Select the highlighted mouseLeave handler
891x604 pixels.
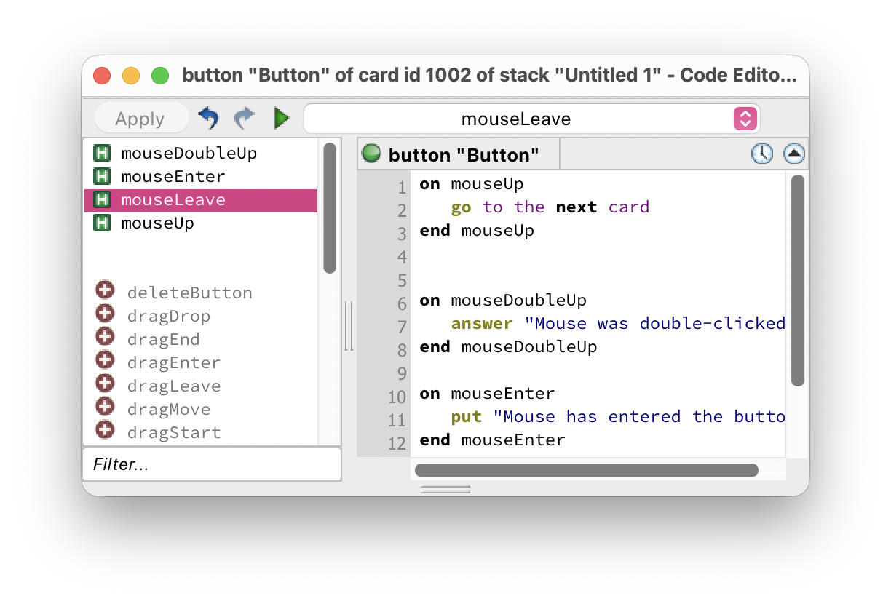[x=201, y=200]
